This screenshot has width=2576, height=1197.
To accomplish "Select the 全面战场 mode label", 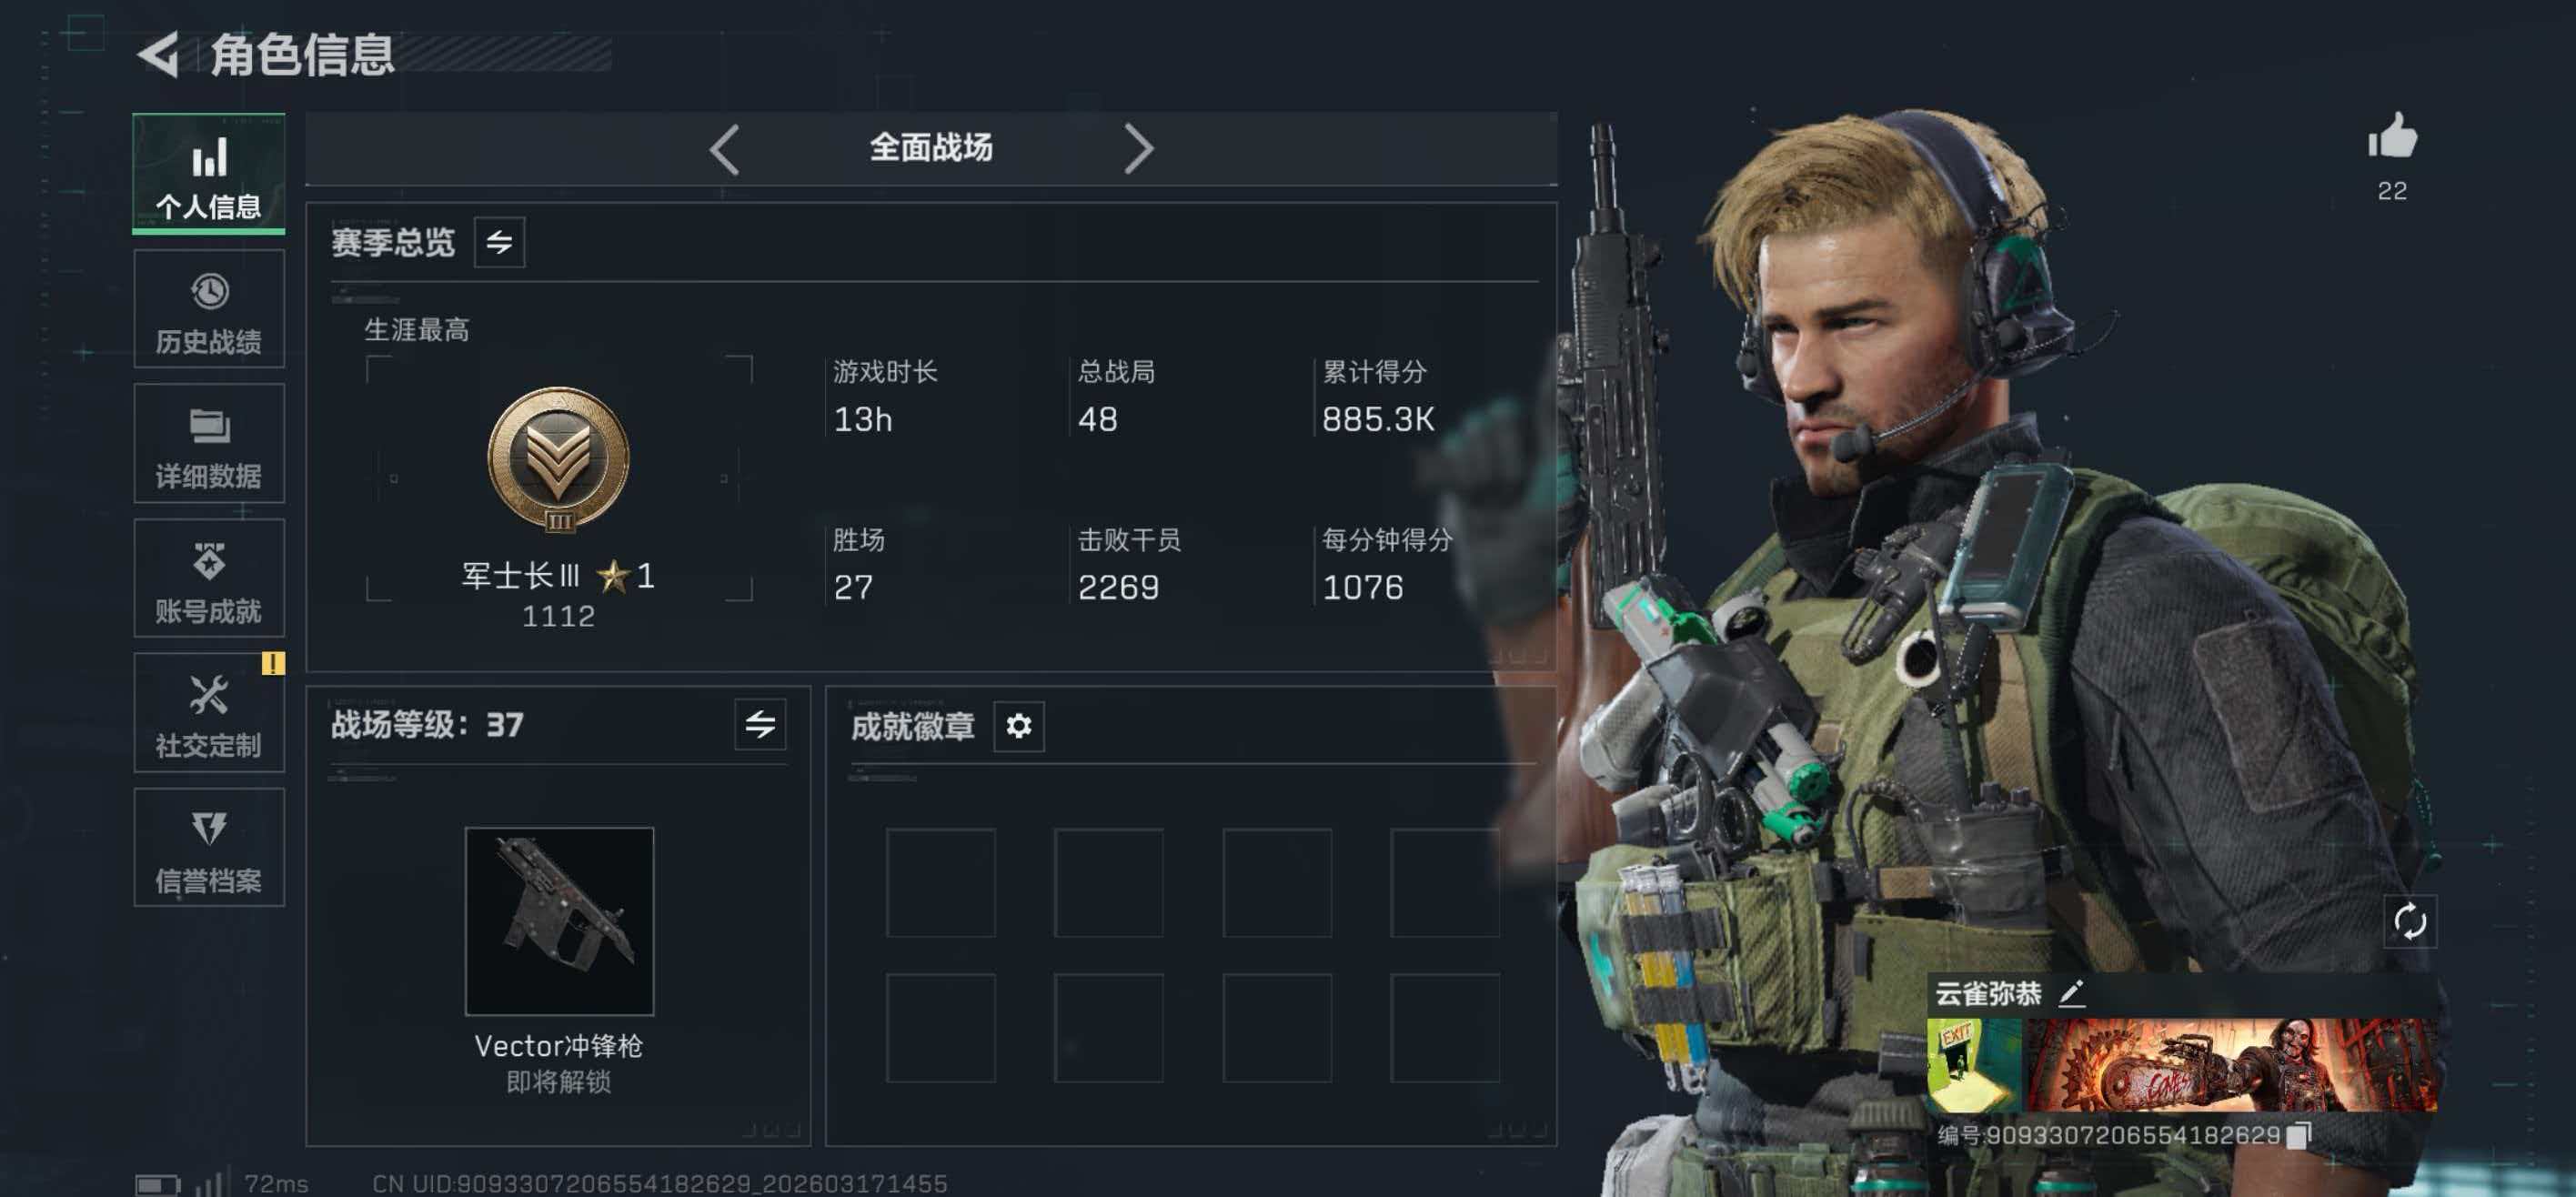I will point(931,148).
